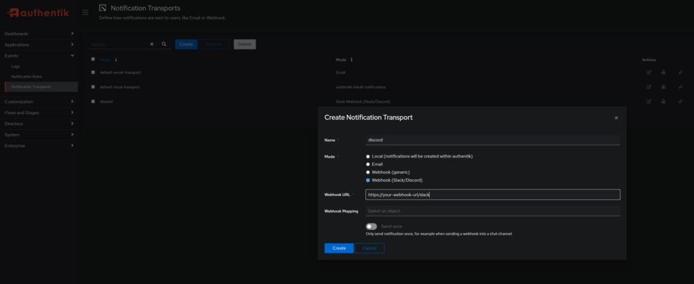Viewport: 694px width, 284px height.
Task: Check the default-email-transport row checkbox
Action: tap(93, 72)
